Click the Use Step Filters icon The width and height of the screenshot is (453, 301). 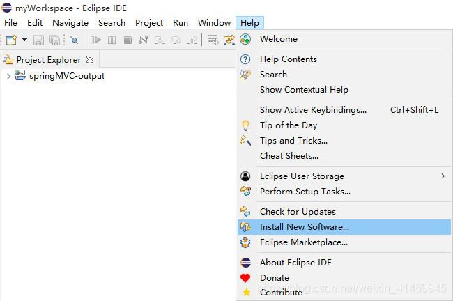pyautogui.click(x=229, y=40)
